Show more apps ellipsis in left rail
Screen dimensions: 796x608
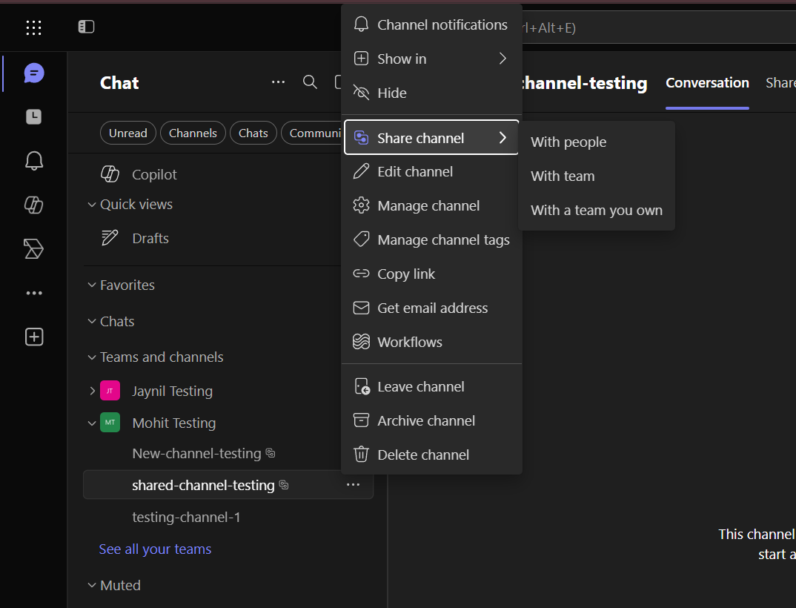pyautogui.click(x=34, y=293)
